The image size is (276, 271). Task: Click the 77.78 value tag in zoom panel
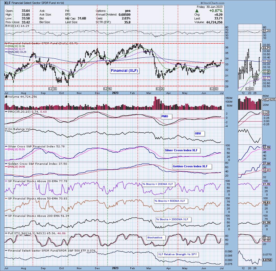(266, 184)
